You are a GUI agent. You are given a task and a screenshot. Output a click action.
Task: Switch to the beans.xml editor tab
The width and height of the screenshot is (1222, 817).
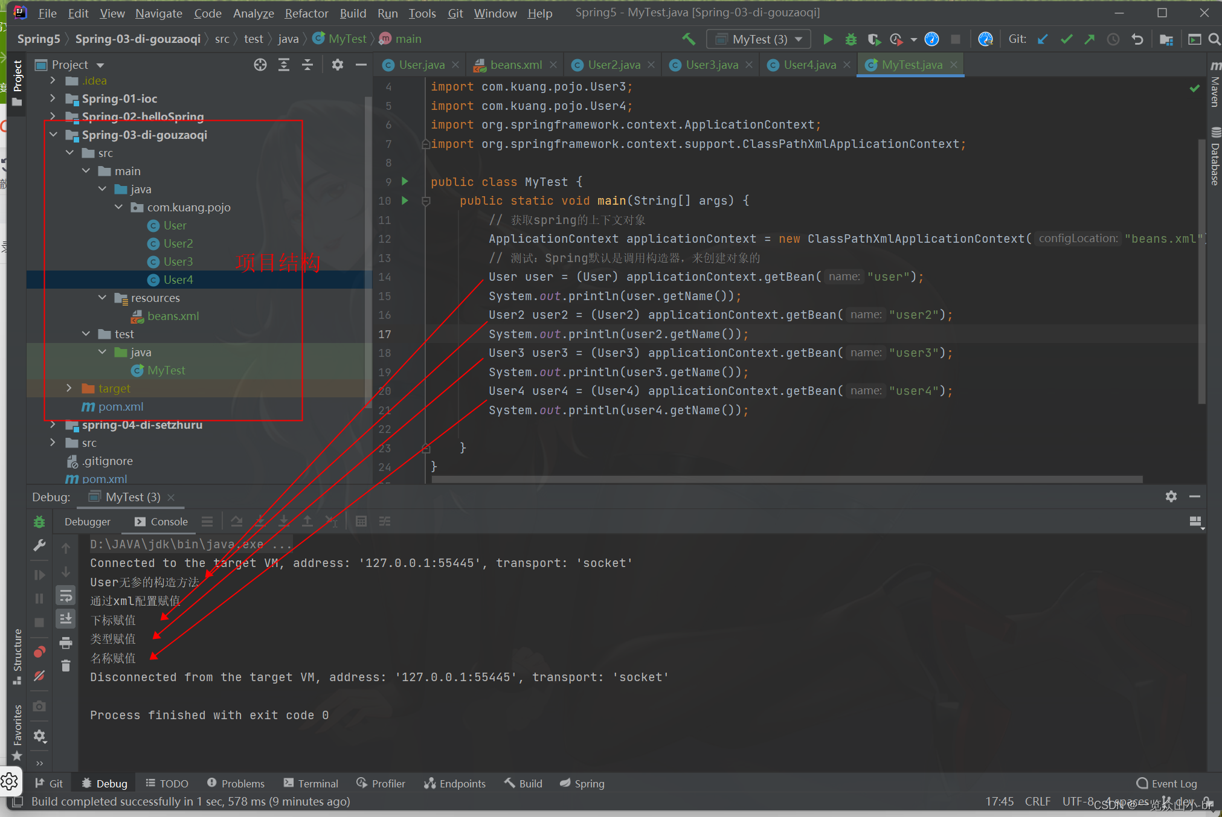click(515, 65)
